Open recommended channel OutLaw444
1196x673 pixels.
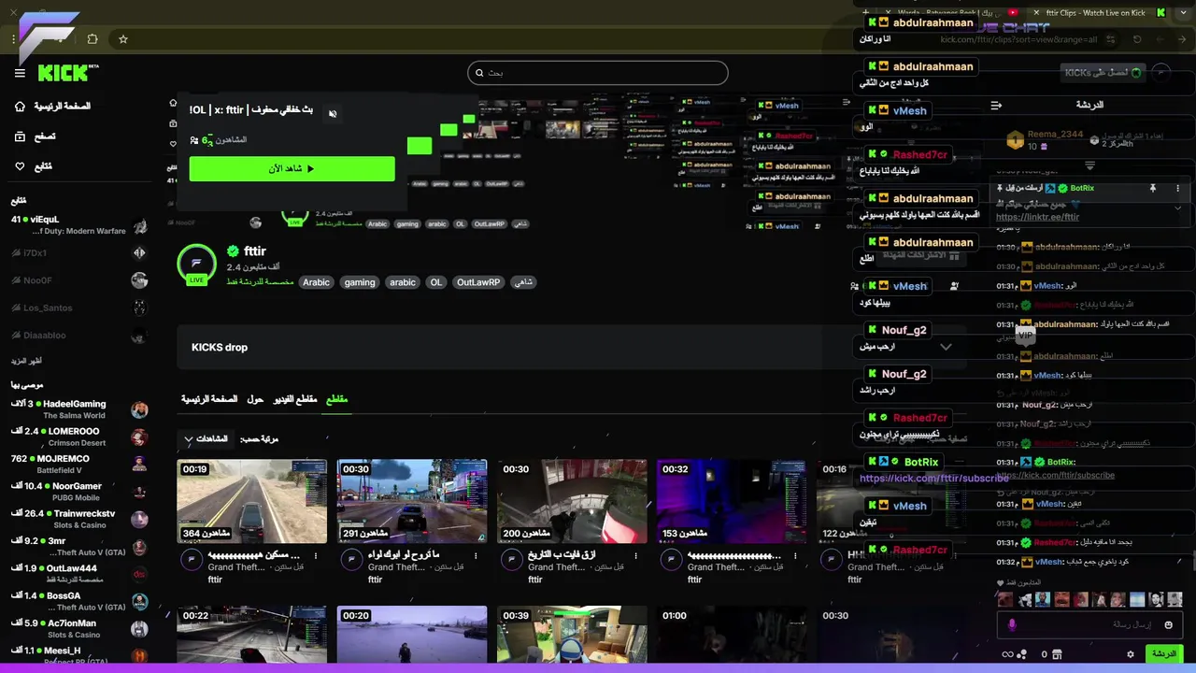[79, 574]
